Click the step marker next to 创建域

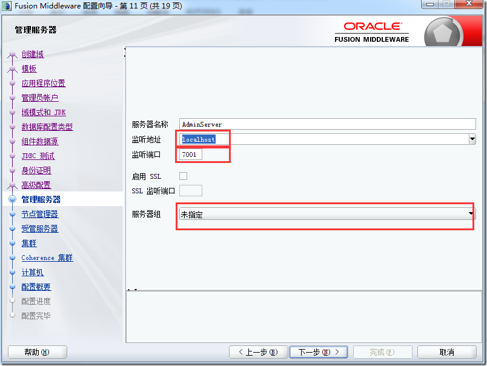point(13,55)
